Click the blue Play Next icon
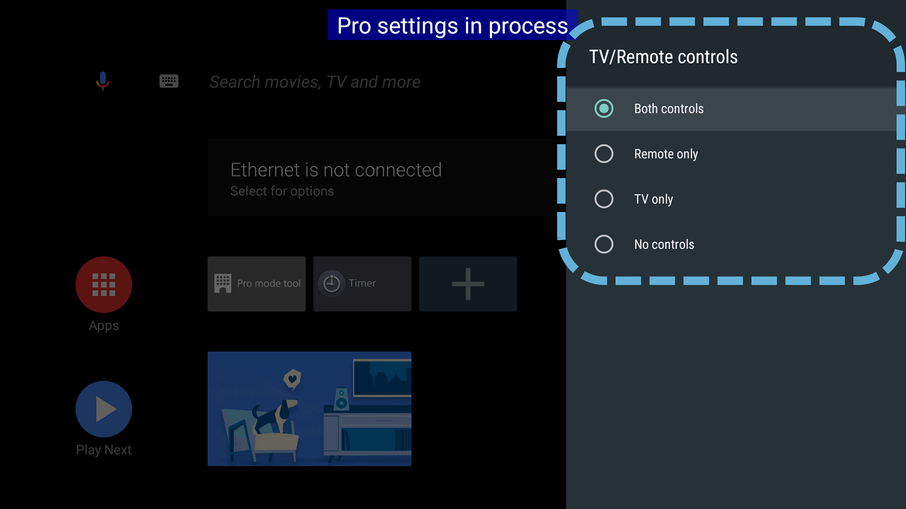The height and width of the screenshot is (509, 906). [x=104, y=409]
